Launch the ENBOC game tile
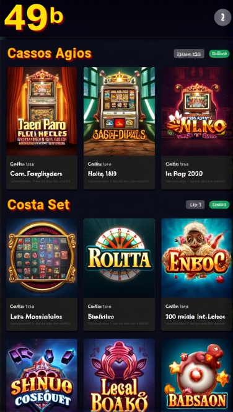Viewport: 233px width, 412px height. tap(197, 258)
